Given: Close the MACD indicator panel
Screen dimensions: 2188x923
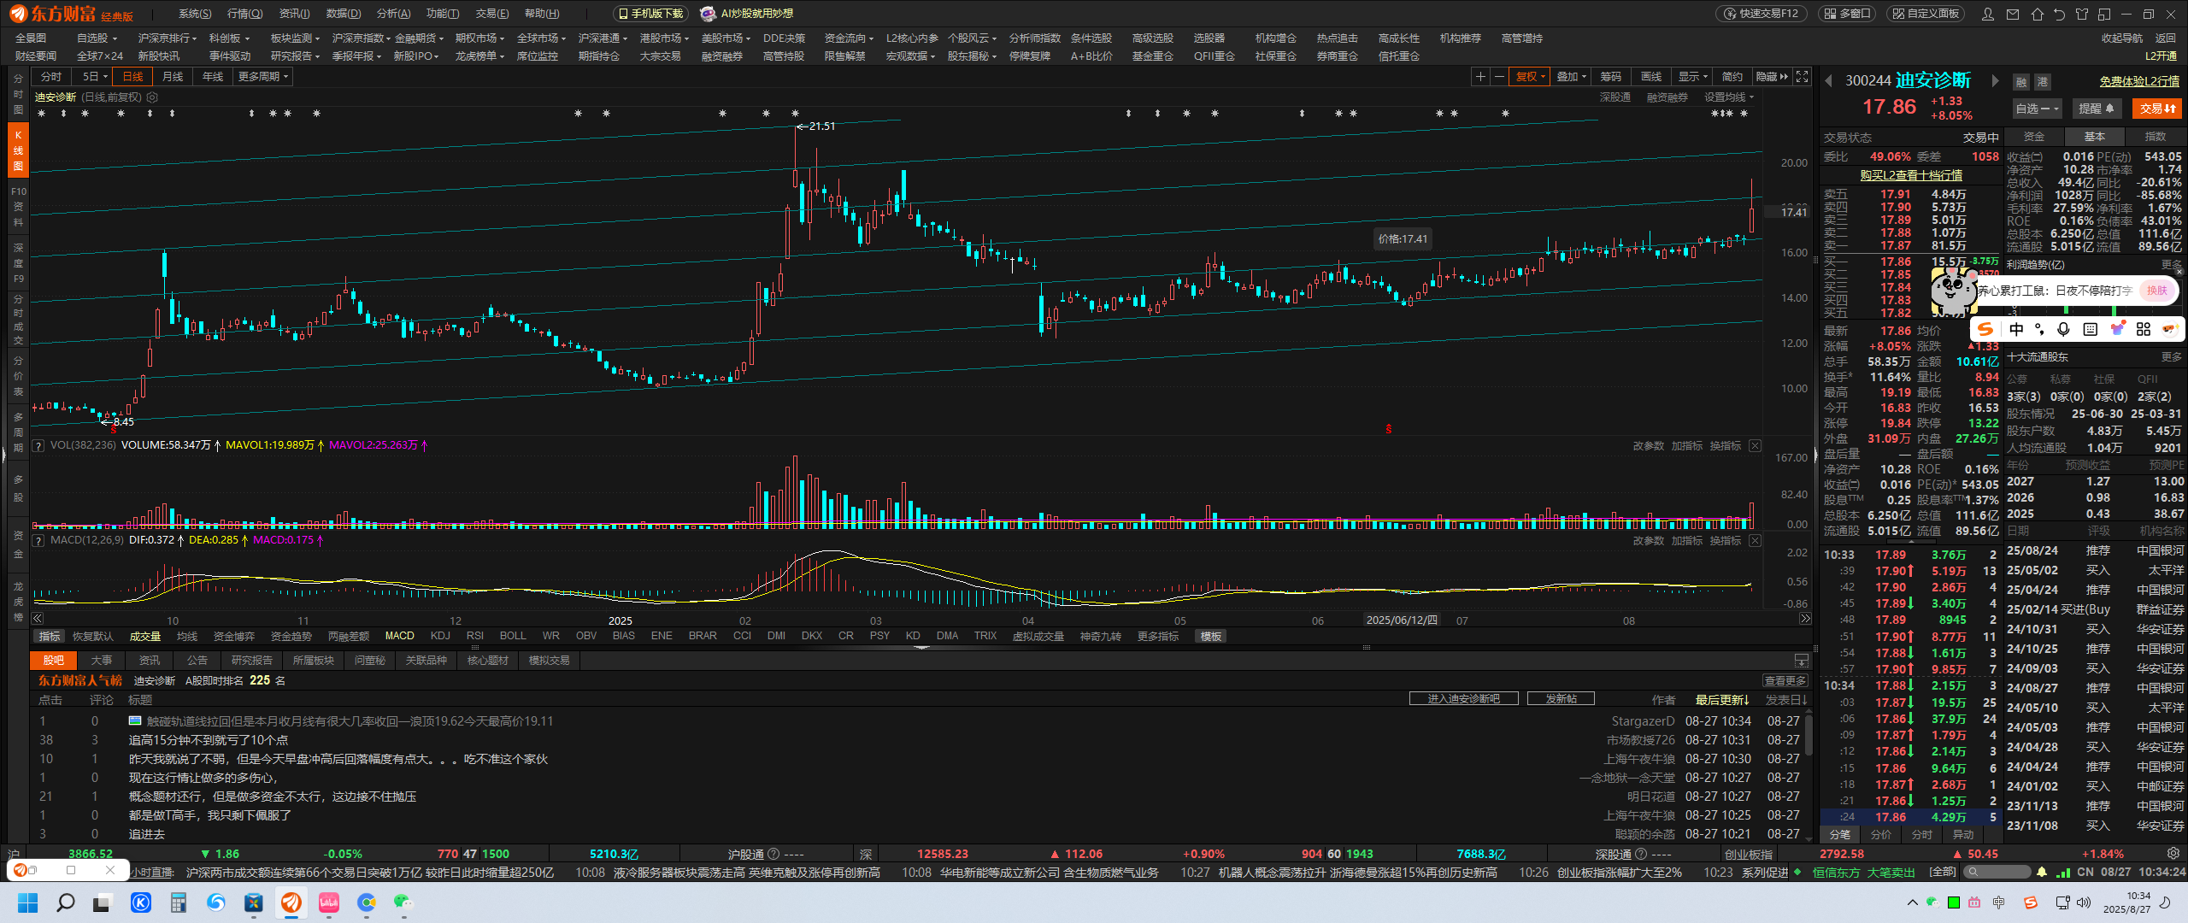Looking at the screenshot, I should tap(1755, 540).
